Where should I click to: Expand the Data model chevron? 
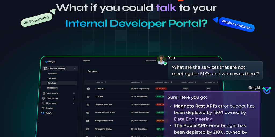74,98
